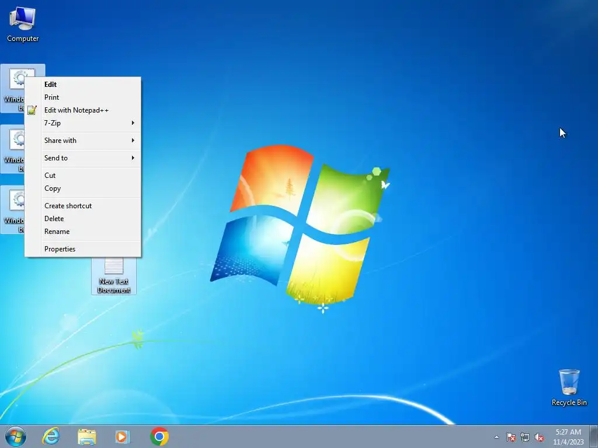Viewport: 598px width, 448px height.
Task: Open the Recycle Bin icon
Action: pyautogui.click(x=569, y=387)
